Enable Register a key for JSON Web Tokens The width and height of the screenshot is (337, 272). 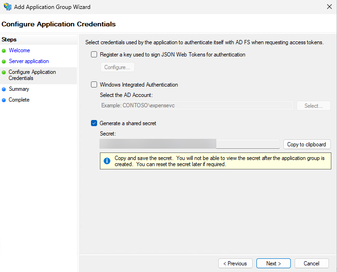94,55
